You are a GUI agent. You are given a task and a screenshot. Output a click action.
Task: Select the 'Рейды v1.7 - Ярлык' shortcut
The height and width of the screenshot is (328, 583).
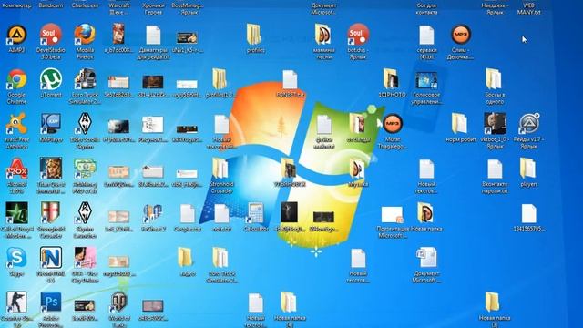point(529,124)
